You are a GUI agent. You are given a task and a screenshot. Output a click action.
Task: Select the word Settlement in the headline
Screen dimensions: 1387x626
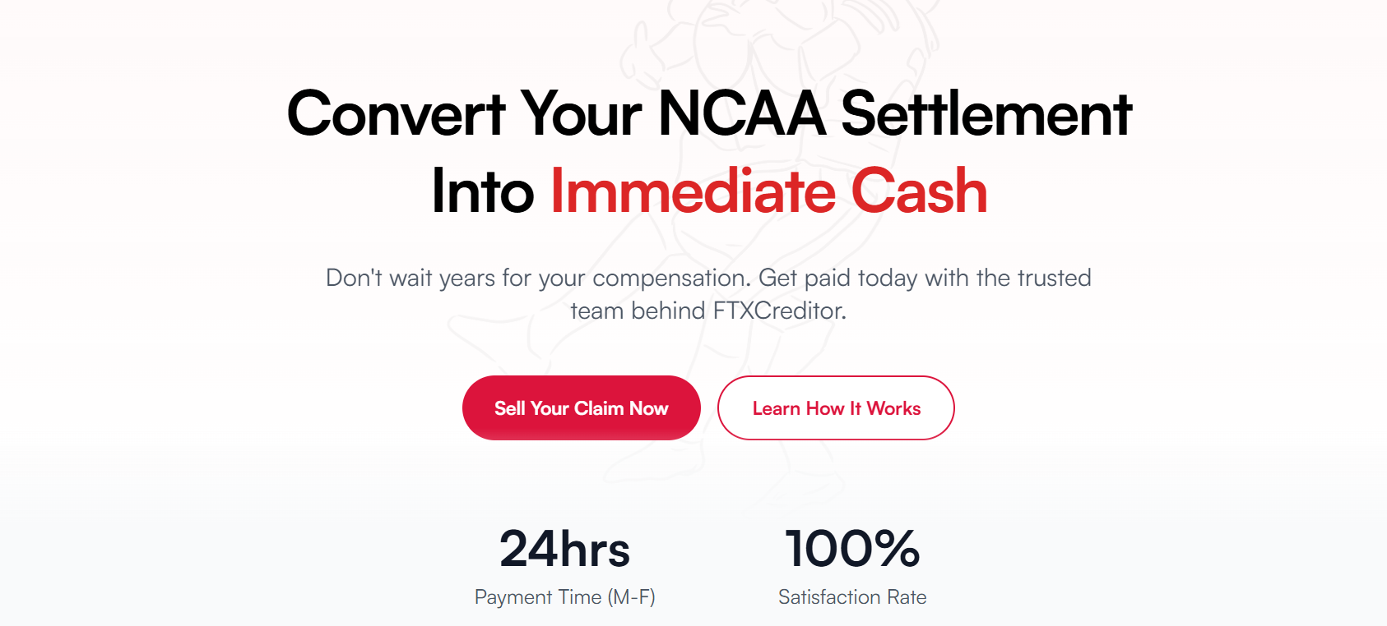coord(986,114)
